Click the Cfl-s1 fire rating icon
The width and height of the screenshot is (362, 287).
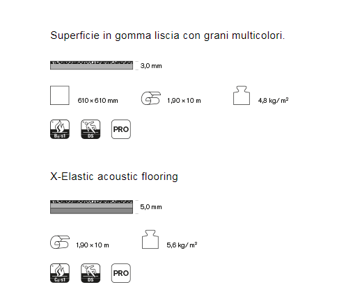pos(60,273)
